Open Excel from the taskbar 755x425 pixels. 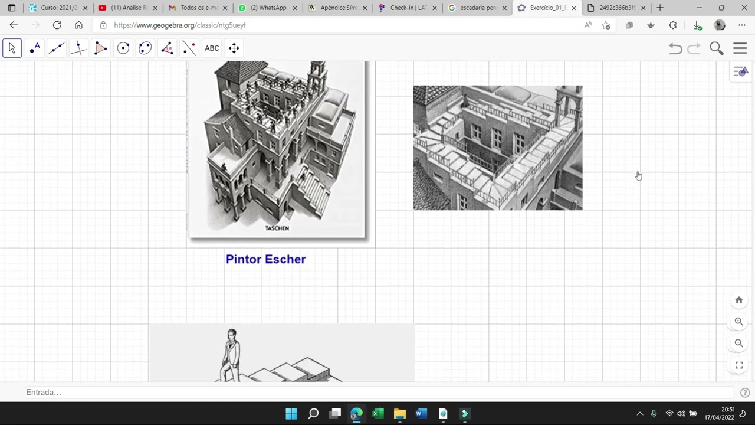pyautogui.click(x=378, y=414)
